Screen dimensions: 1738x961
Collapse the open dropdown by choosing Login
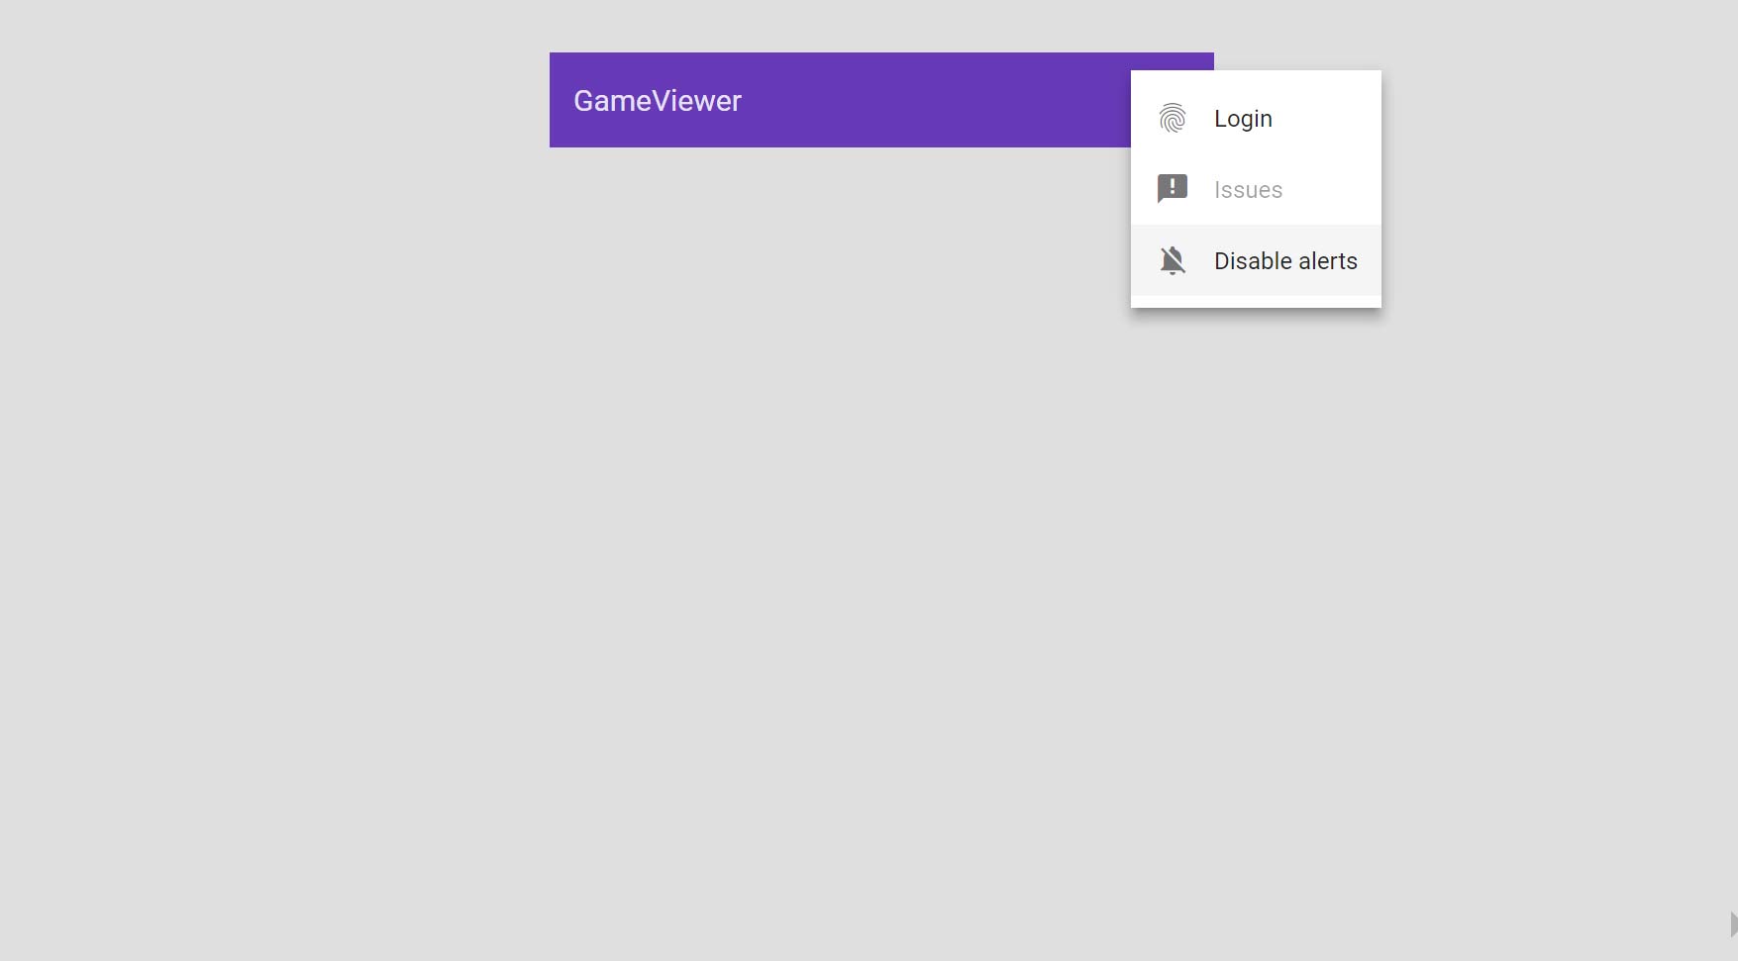tap(1243, 118)
